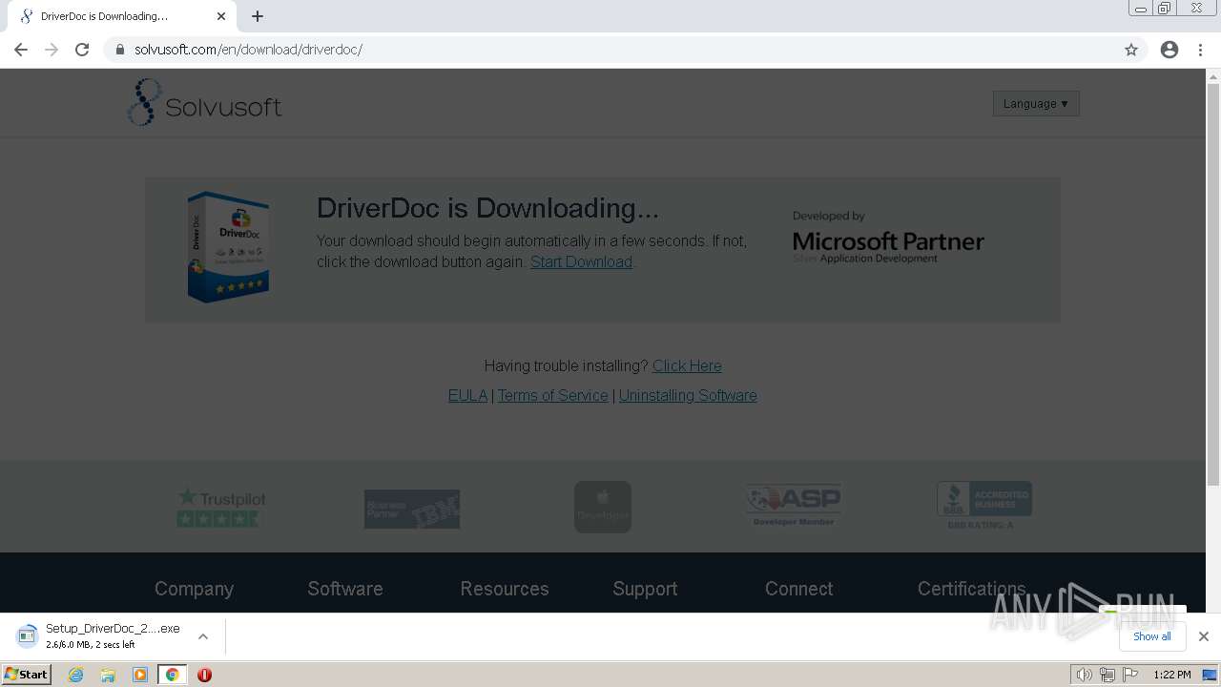This screenshot has width=1221, height=687.
Task: View site security lock info
Action: [120, 50]
